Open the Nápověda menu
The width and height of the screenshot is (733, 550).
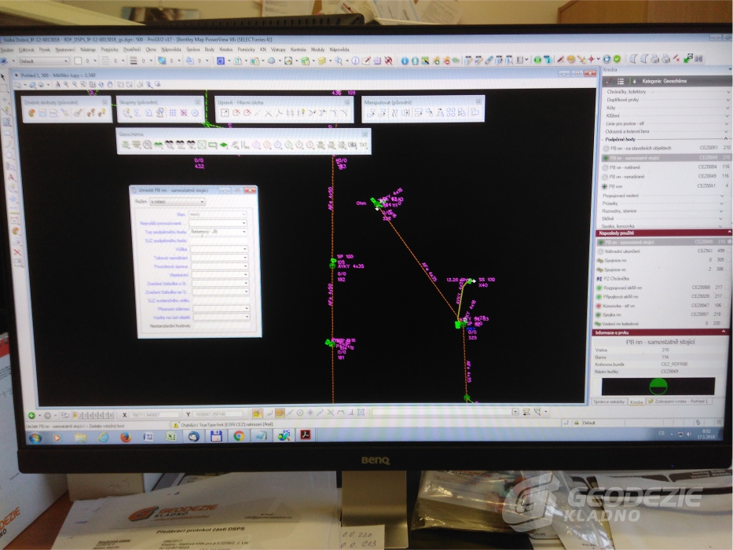pos(339,49)
